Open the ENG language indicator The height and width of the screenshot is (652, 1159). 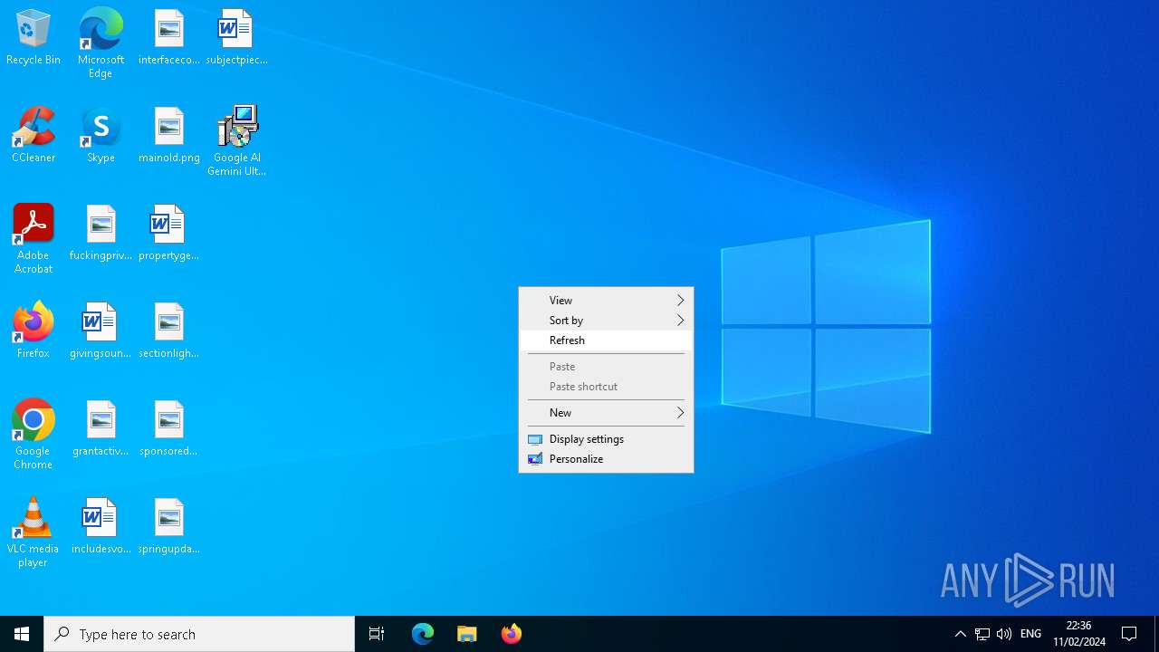[1030, 634]
